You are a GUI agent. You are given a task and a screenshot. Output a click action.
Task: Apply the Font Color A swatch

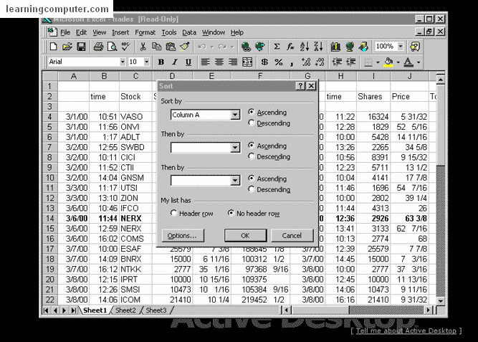coord(408,62)
